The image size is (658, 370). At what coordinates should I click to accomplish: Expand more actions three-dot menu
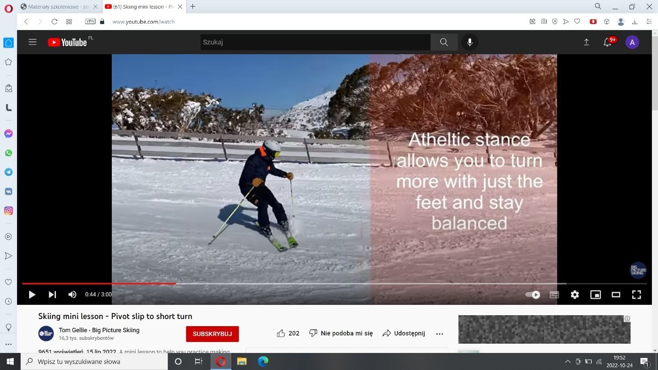[439, 333]
